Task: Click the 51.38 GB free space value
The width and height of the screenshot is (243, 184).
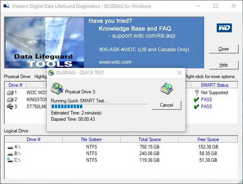Action: [208, 160]
